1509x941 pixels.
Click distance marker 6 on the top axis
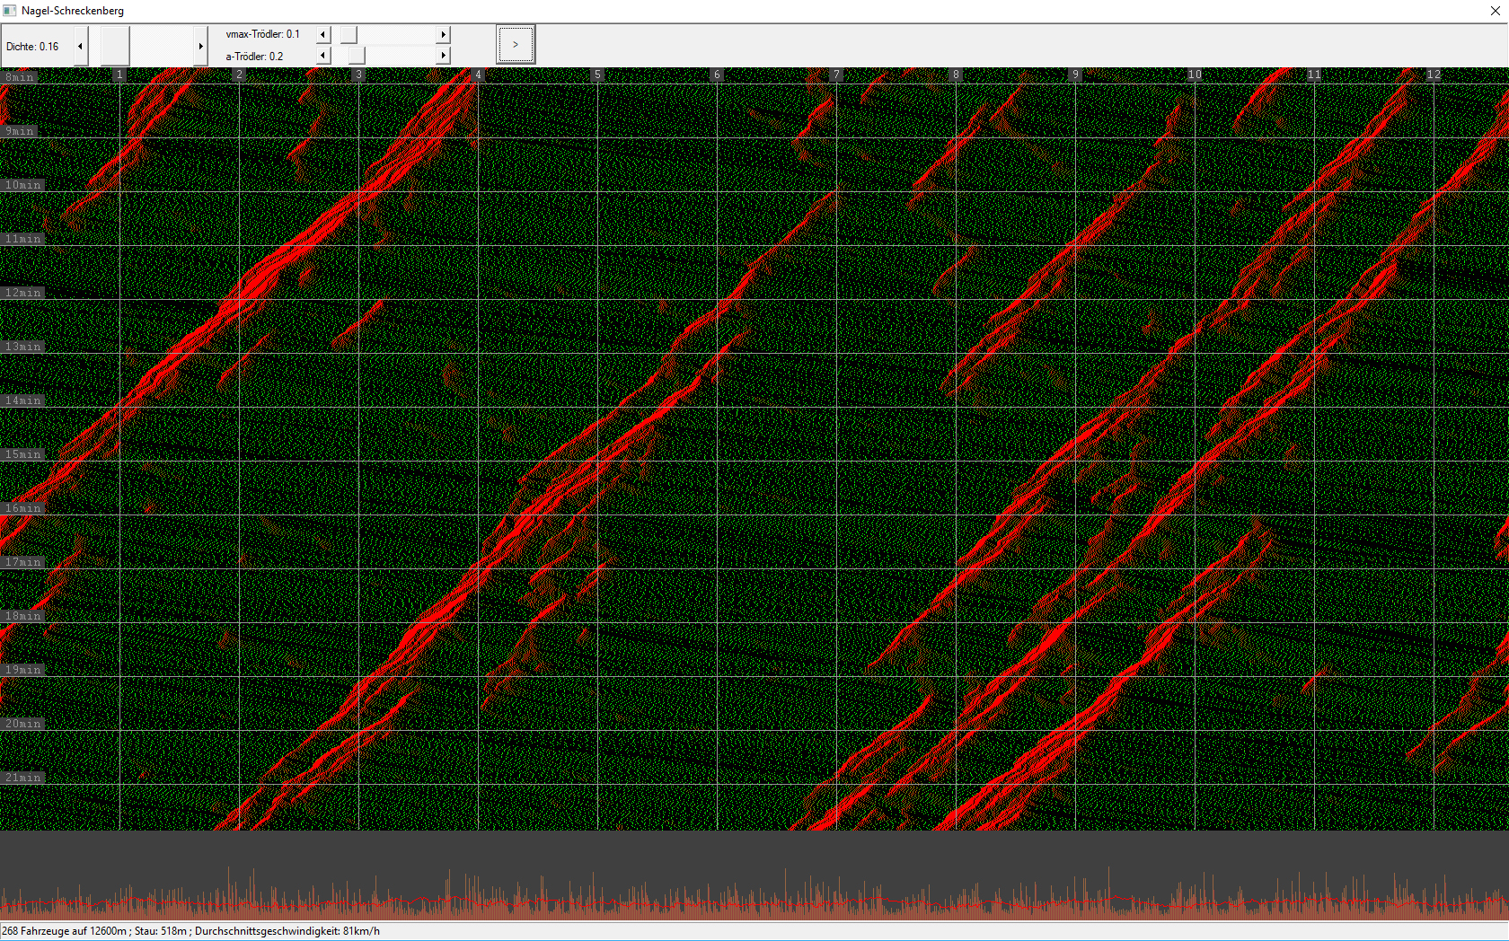click(x=716, y=75)
